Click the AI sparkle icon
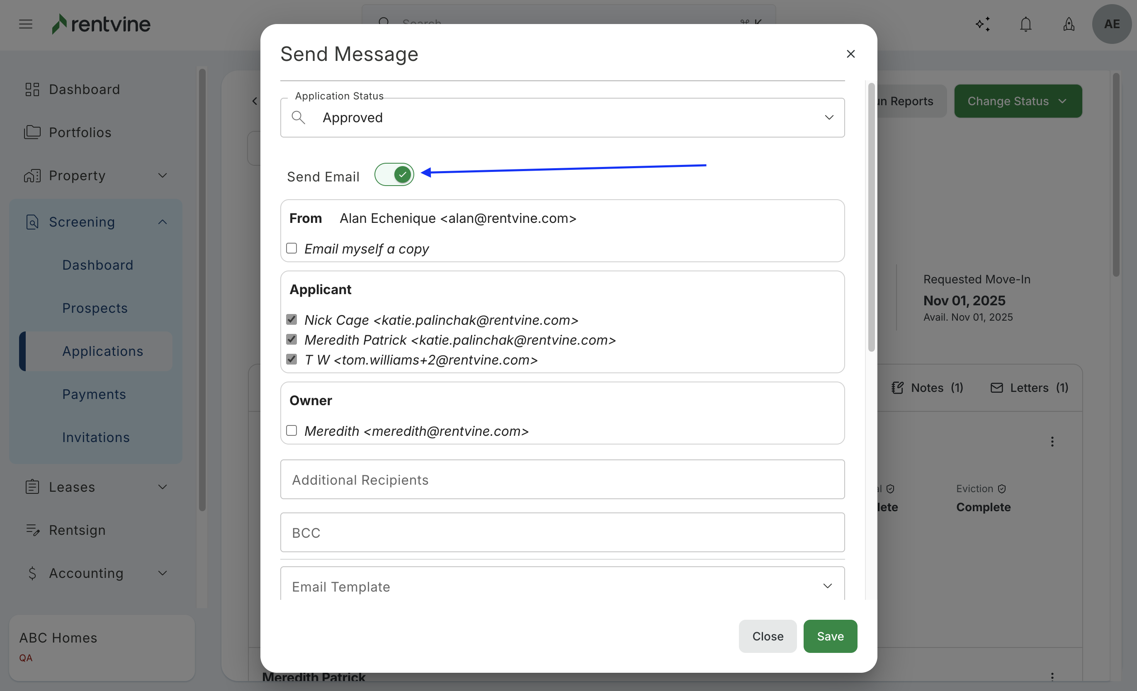The width and height of the screenshot is (1137, 691). coord(983,24)
